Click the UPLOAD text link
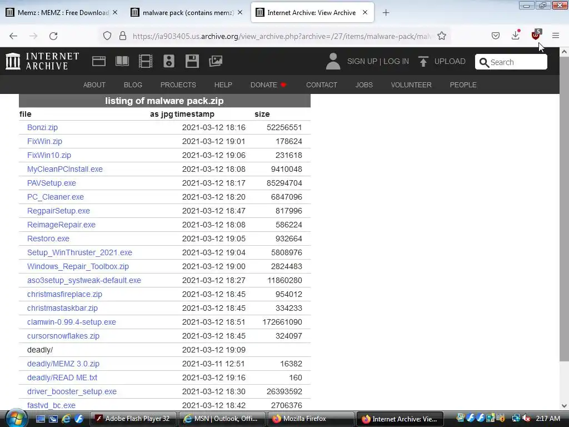569x427 pixels. [450, 61]
